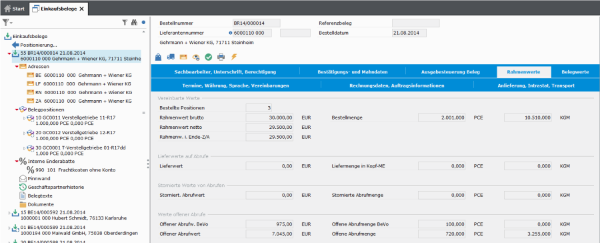Select Belegtexte tree entry

[x=40, y=196]
